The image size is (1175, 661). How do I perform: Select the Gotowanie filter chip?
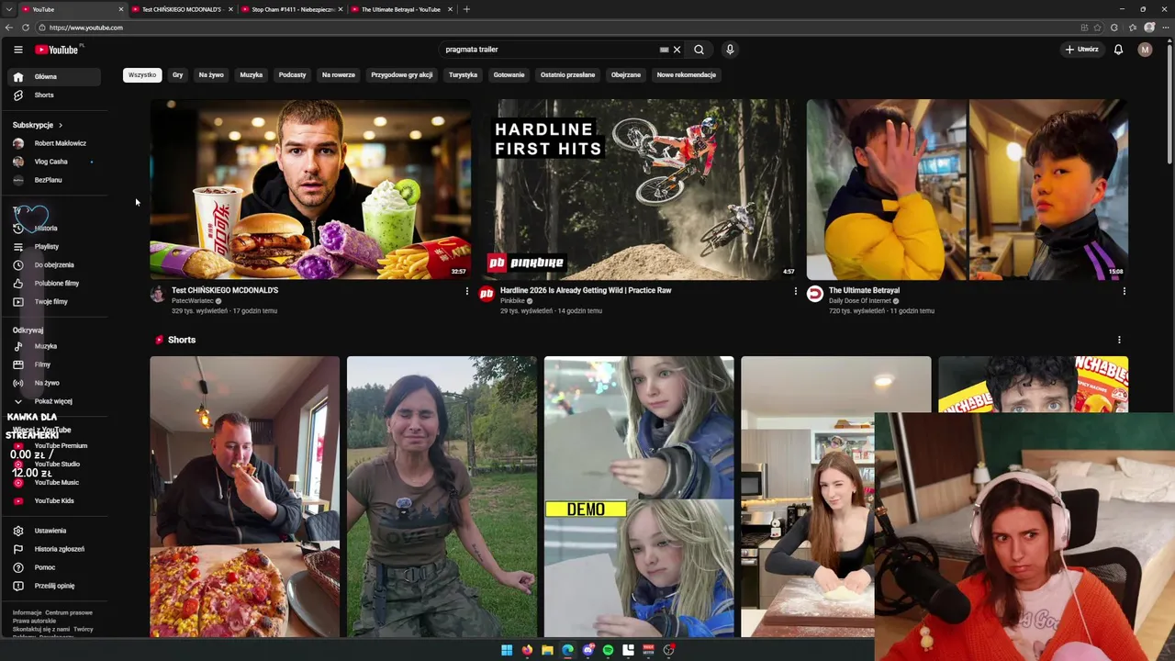pyautogui.click(x=509, y=75)
